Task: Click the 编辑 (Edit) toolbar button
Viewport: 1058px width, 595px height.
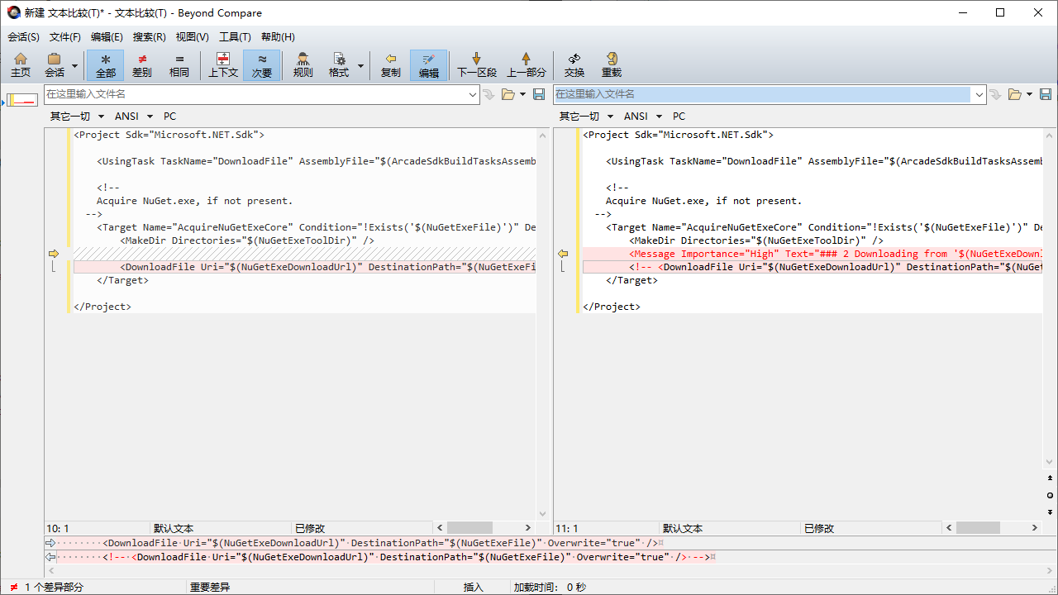Action: (x=428, y=65)
